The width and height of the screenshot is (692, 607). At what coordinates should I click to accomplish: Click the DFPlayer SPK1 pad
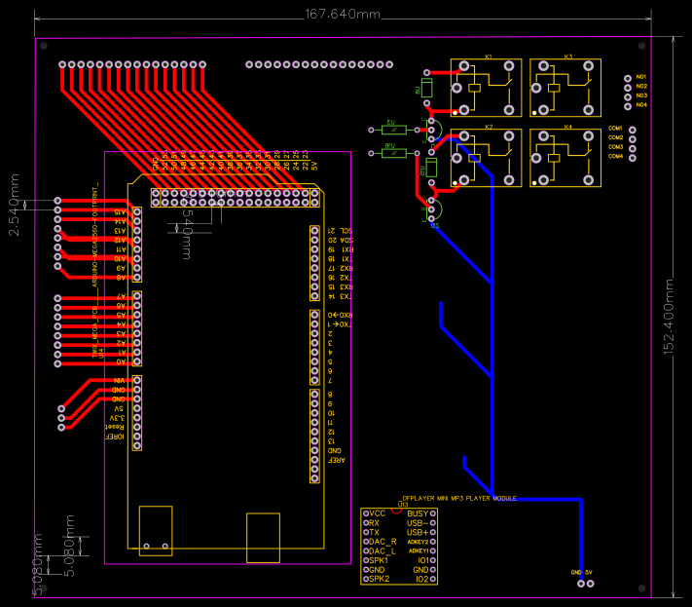[x=366, y=560]
